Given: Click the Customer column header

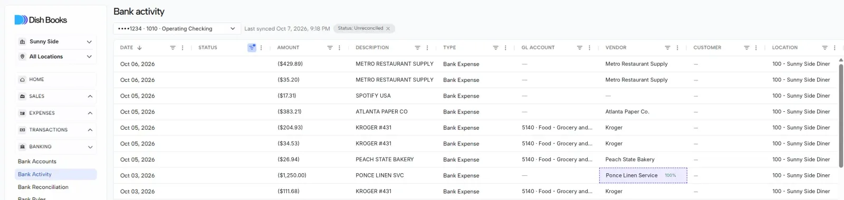Looking at the screenshot, I should (x=707, y=48).
